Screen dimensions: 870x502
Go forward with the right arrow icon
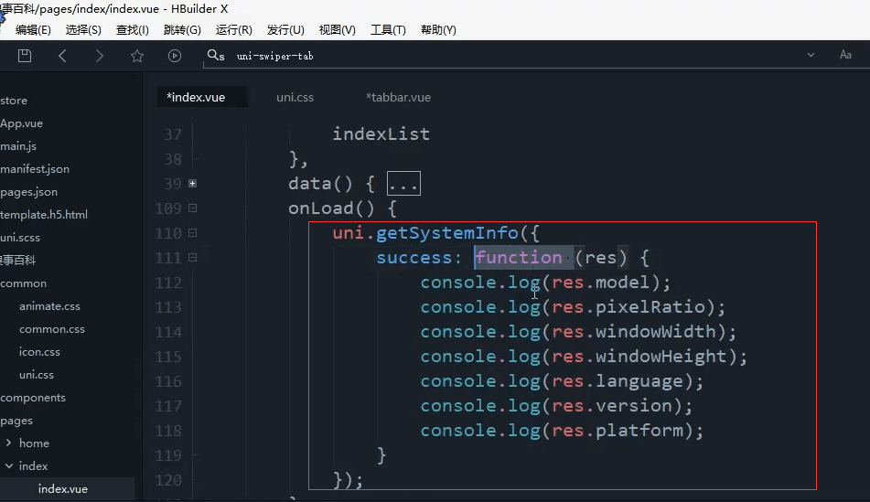(x=100, y=56)
